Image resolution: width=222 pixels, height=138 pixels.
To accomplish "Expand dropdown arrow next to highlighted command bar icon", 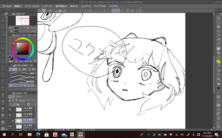I will click(47, 10).
